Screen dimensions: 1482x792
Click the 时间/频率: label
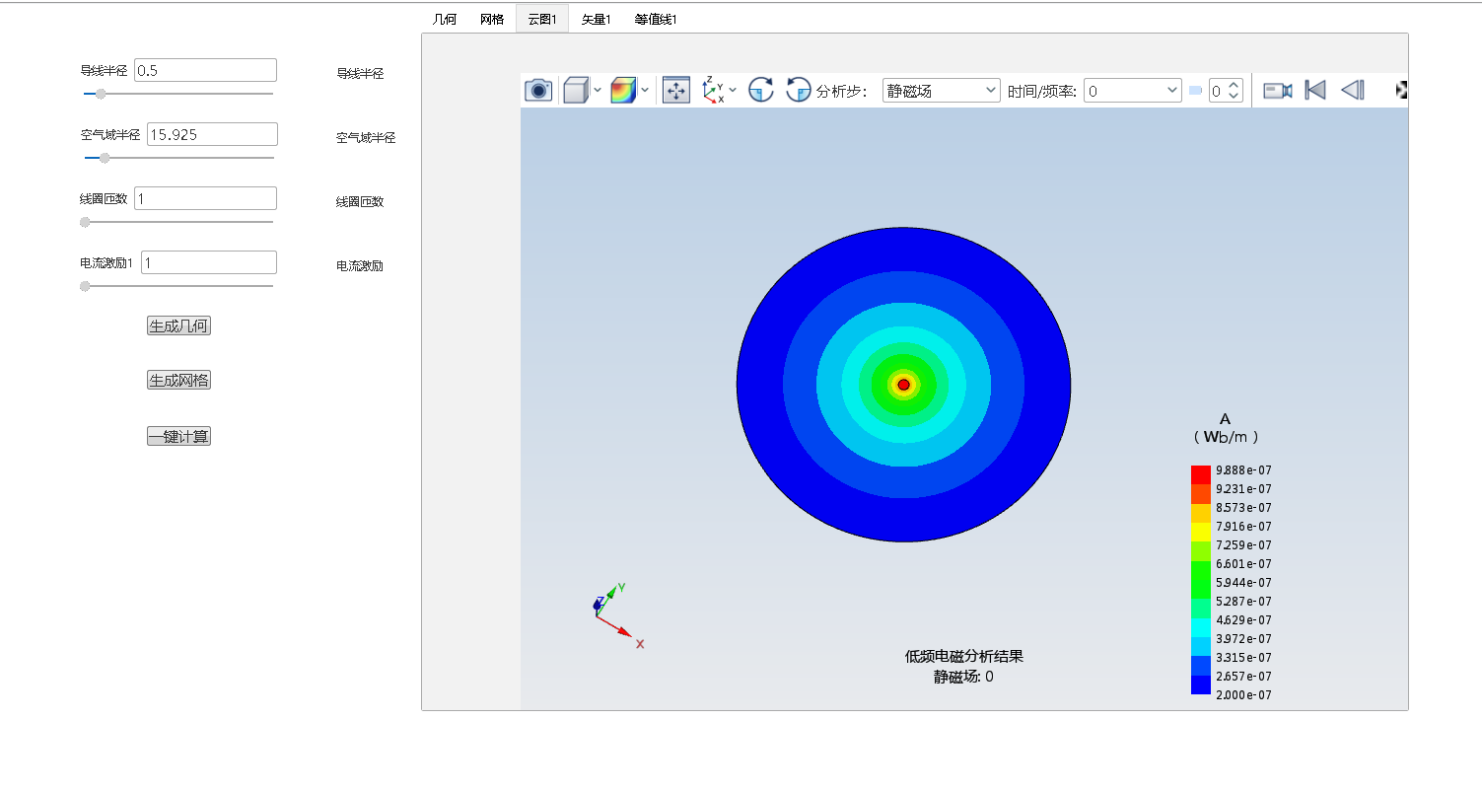click(x=1042, y=91)
